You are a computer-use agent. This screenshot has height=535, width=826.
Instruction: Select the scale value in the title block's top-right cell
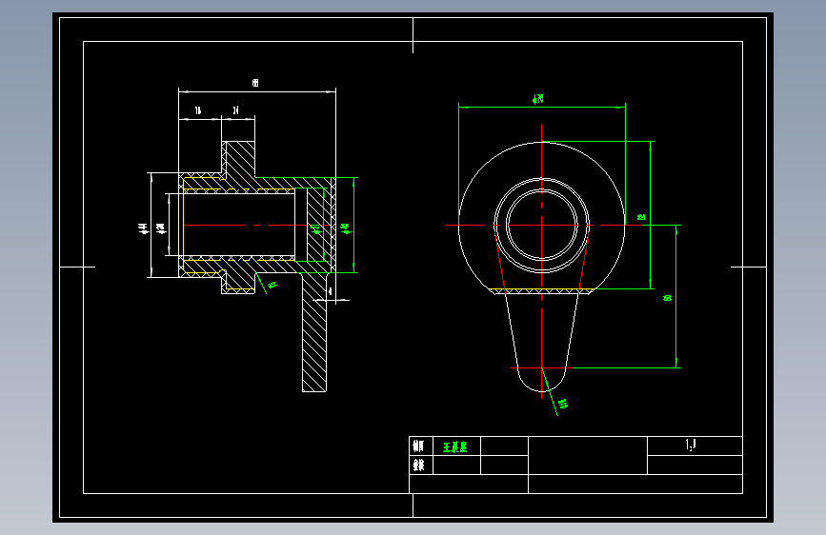point(691,445)
